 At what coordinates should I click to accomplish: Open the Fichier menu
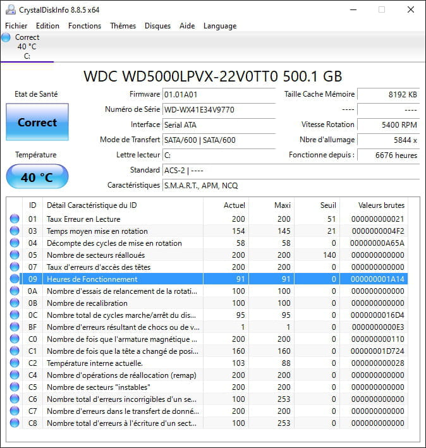16,26
